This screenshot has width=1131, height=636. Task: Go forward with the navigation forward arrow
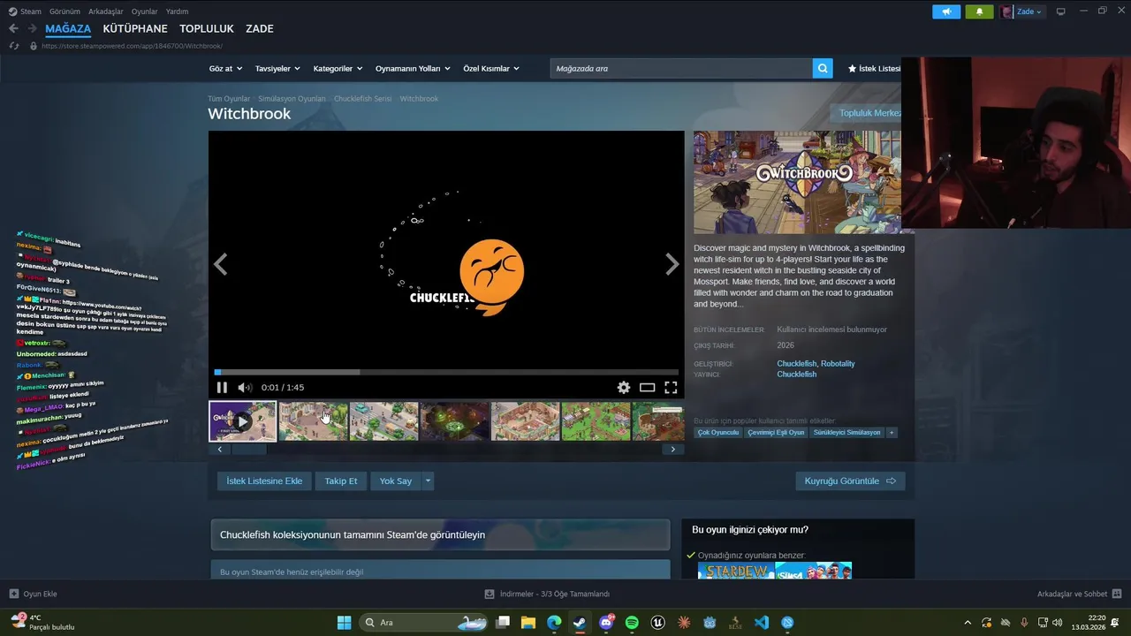tap(33, 28)
